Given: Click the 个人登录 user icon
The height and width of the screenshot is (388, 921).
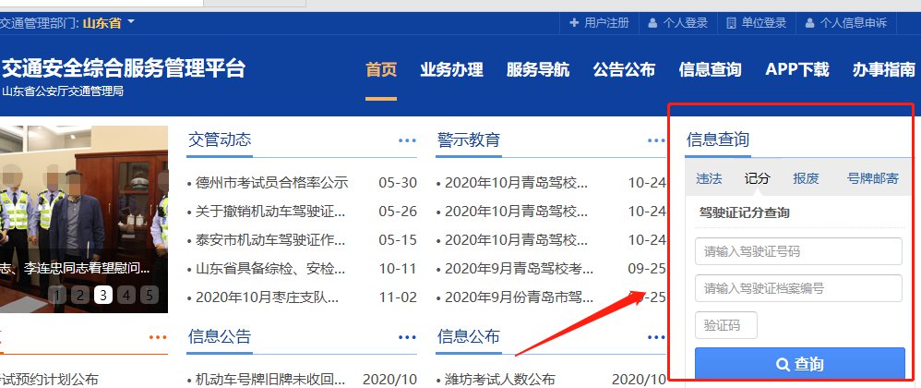Looking at the screenshot, I should [652, 23].
